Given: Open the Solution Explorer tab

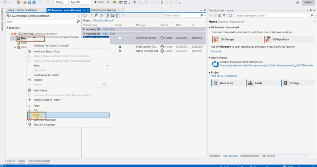Looking at the screenshot, I should point(250,156).
